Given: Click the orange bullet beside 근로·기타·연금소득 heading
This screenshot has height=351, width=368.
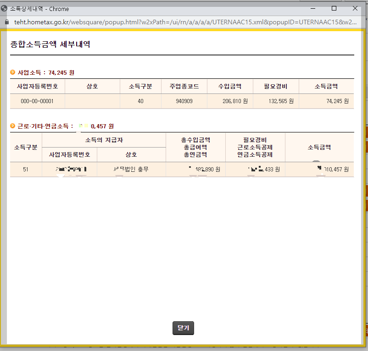Looking at the screenshot, I should pyautogui.click(x=11, y=126).
